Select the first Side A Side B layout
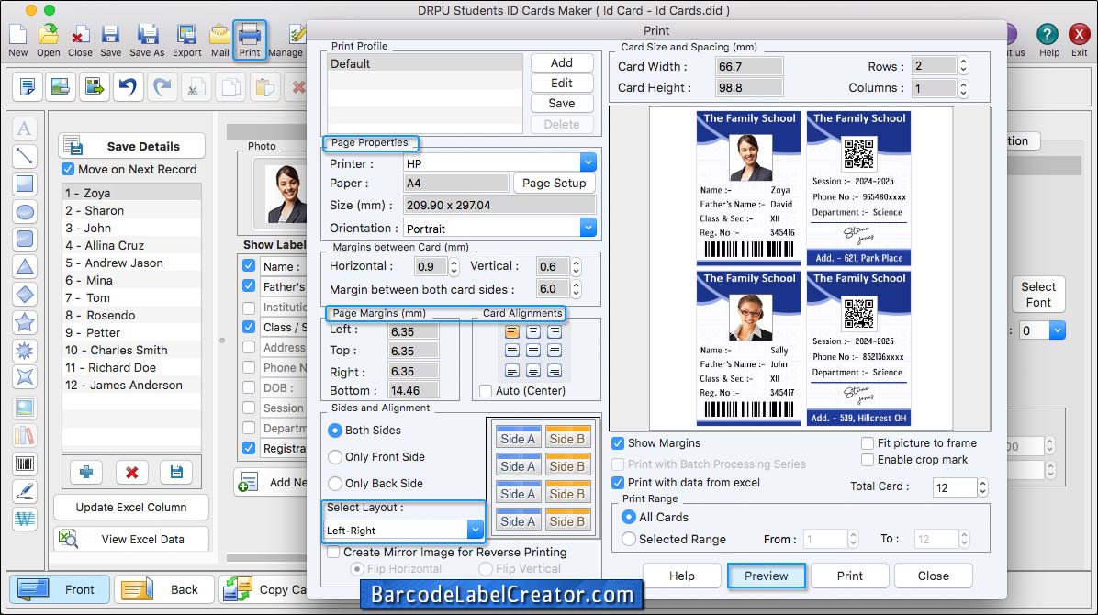This screenshot has height=615, width=1098. click(x=543, y=436)
